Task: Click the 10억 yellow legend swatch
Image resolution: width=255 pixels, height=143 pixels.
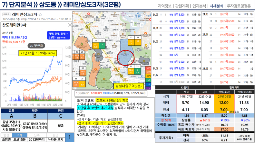Action: tap(148, 76)
